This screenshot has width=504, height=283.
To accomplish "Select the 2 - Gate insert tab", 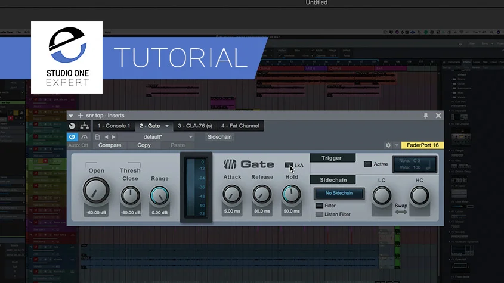I will pos(150,126).
